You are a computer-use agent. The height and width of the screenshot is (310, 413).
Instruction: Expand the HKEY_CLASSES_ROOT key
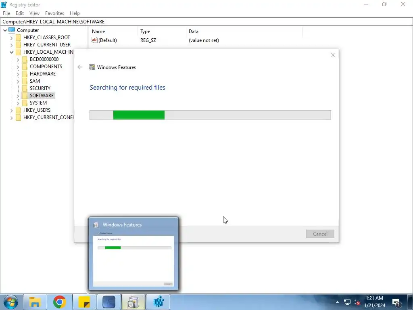pyautogui.click(x=11, y=38)
